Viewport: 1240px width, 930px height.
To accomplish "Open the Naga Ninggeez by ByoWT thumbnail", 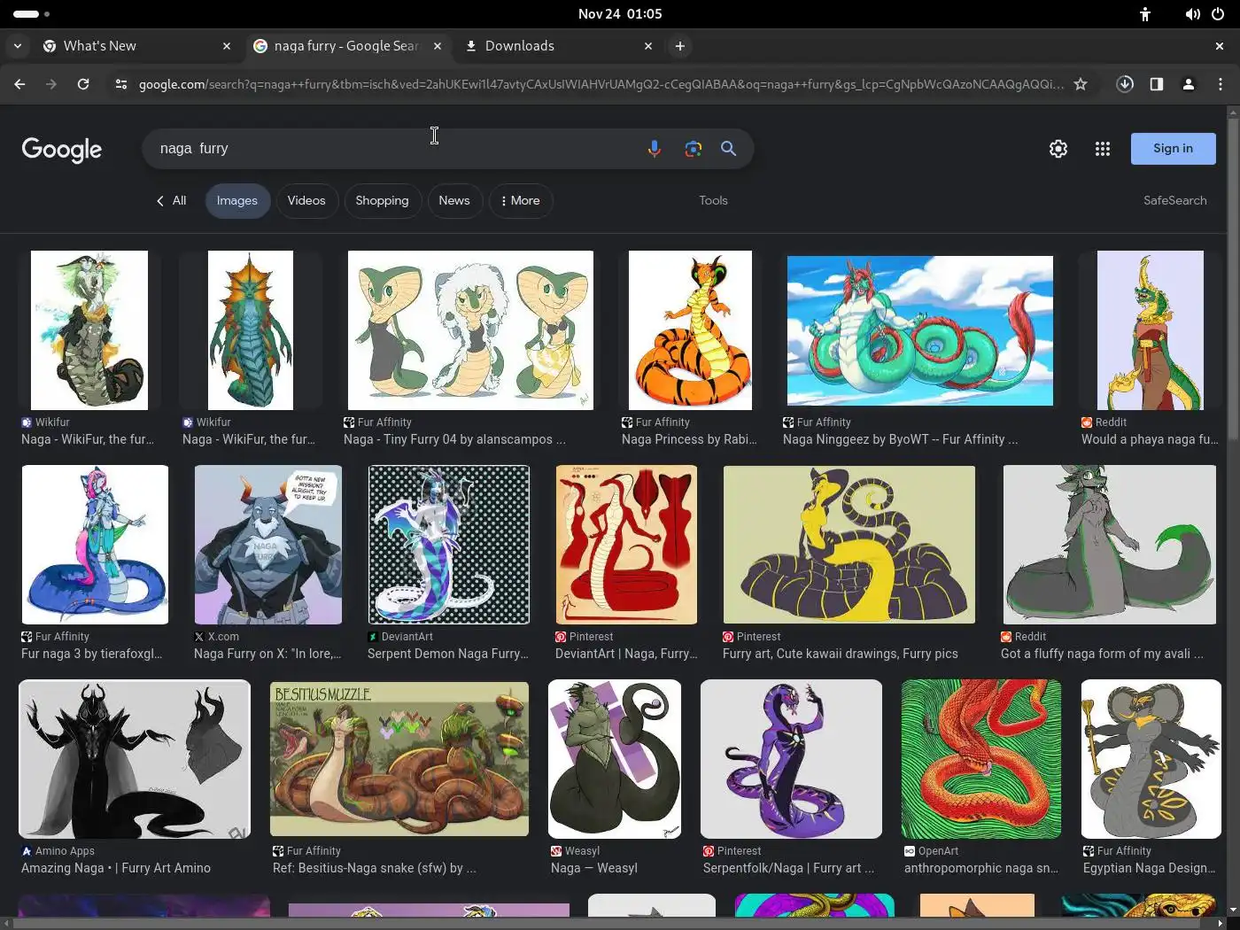I will click(x=920, y=330).
